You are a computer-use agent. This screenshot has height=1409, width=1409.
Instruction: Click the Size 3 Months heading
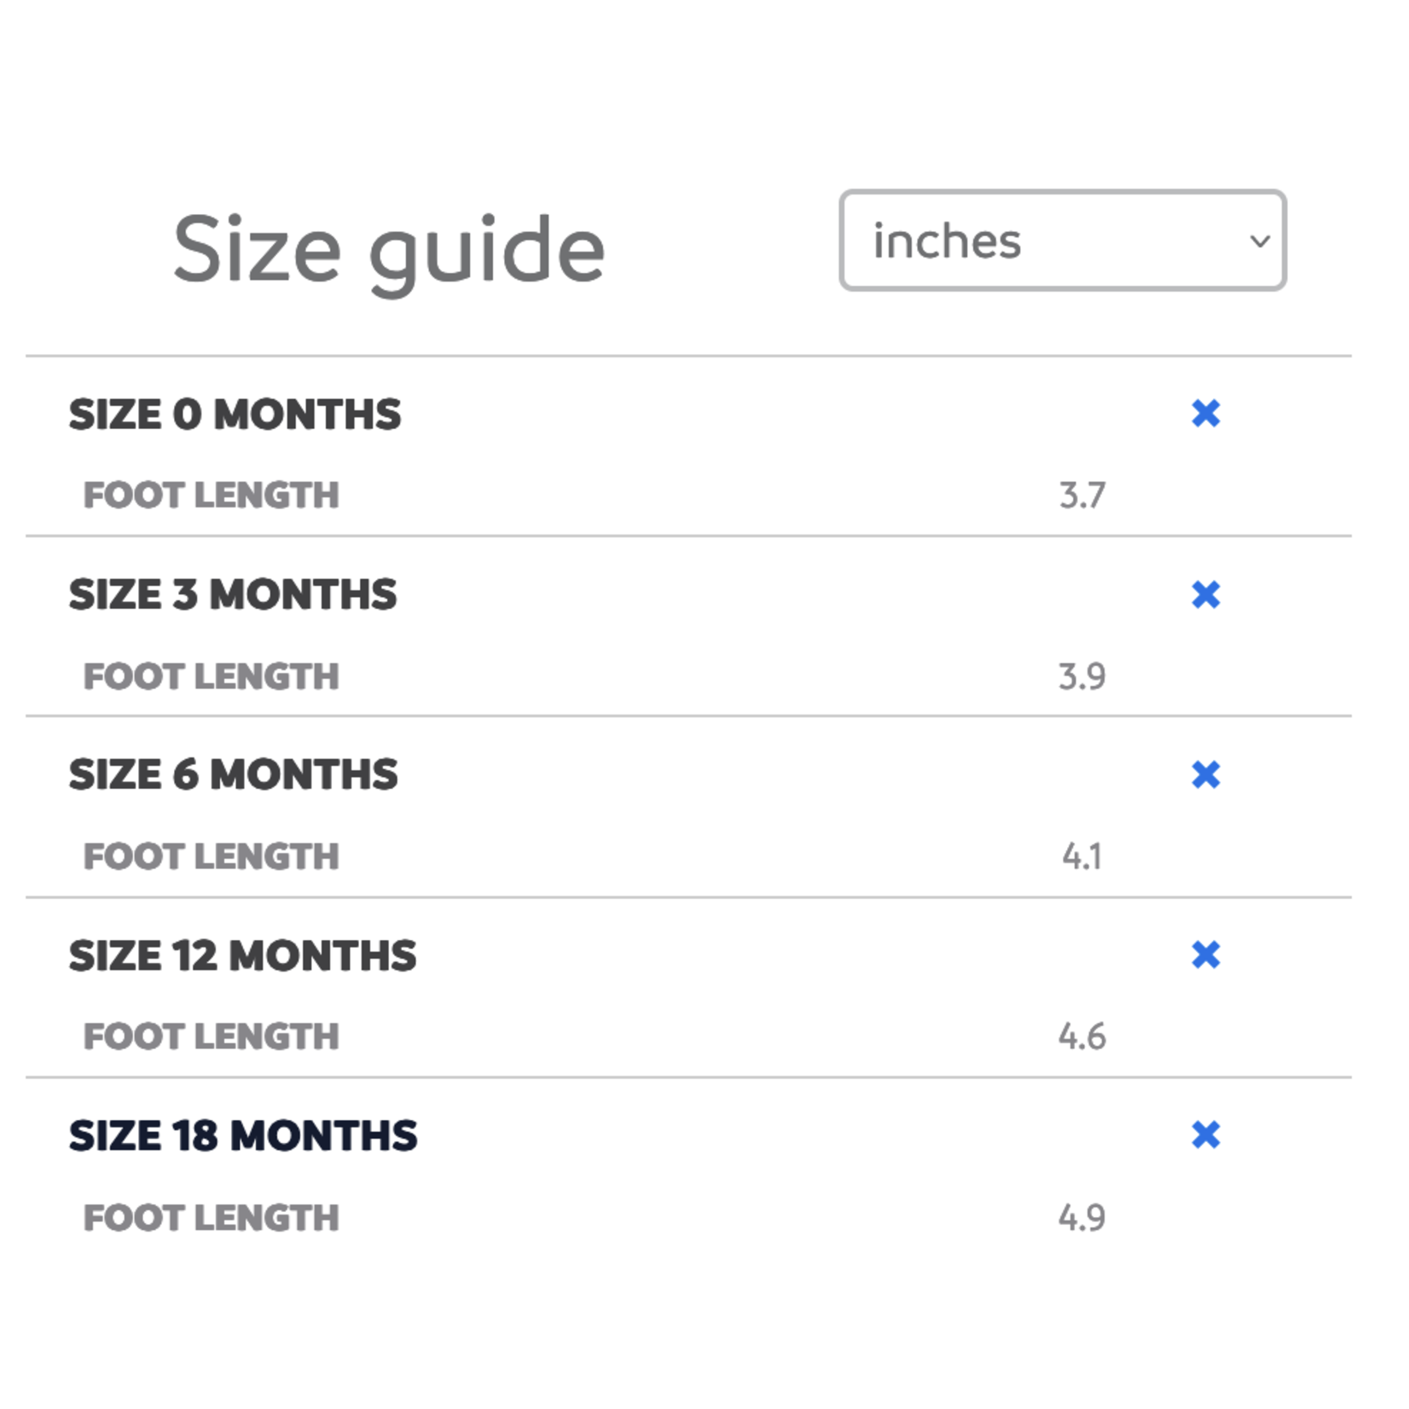pos(233,594)
